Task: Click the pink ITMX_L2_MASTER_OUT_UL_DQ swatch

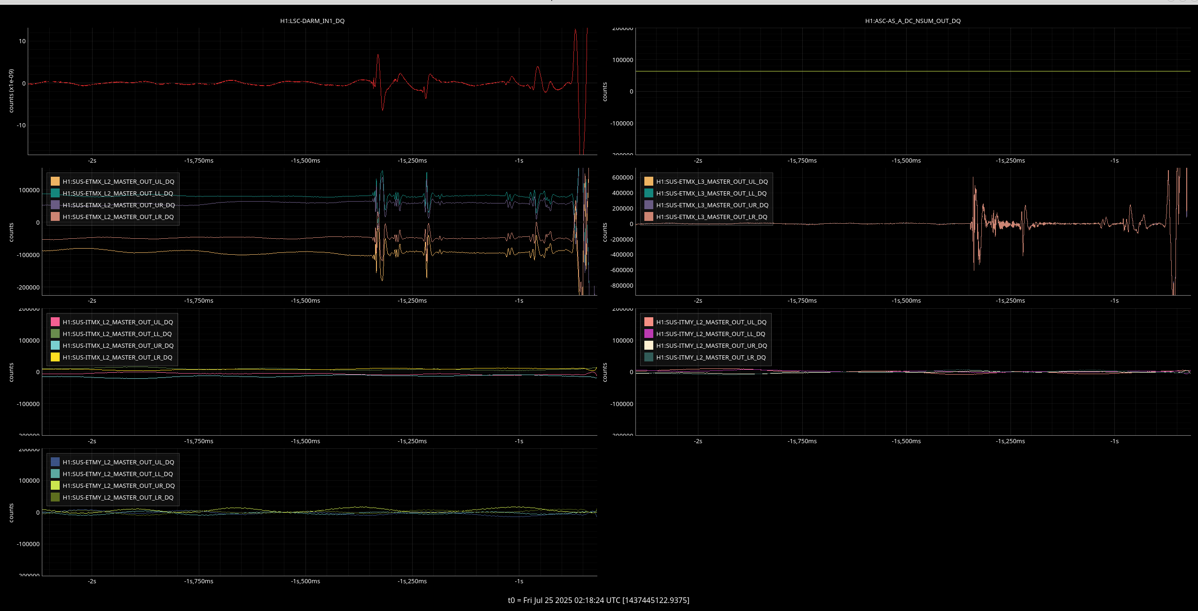Action: pyautogui.click(x=55, y=322)
